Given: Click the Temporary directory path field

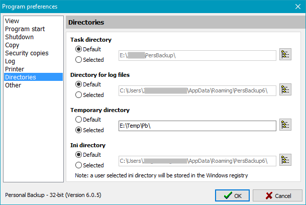Looking at the screenshot, I should 197,126.
